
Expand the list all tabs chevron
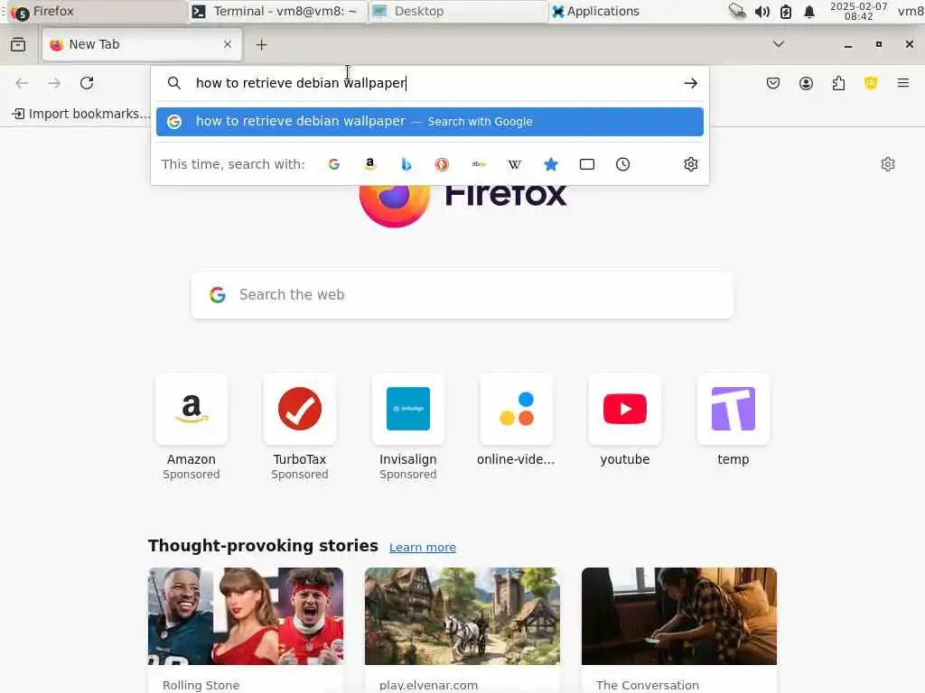779,44
